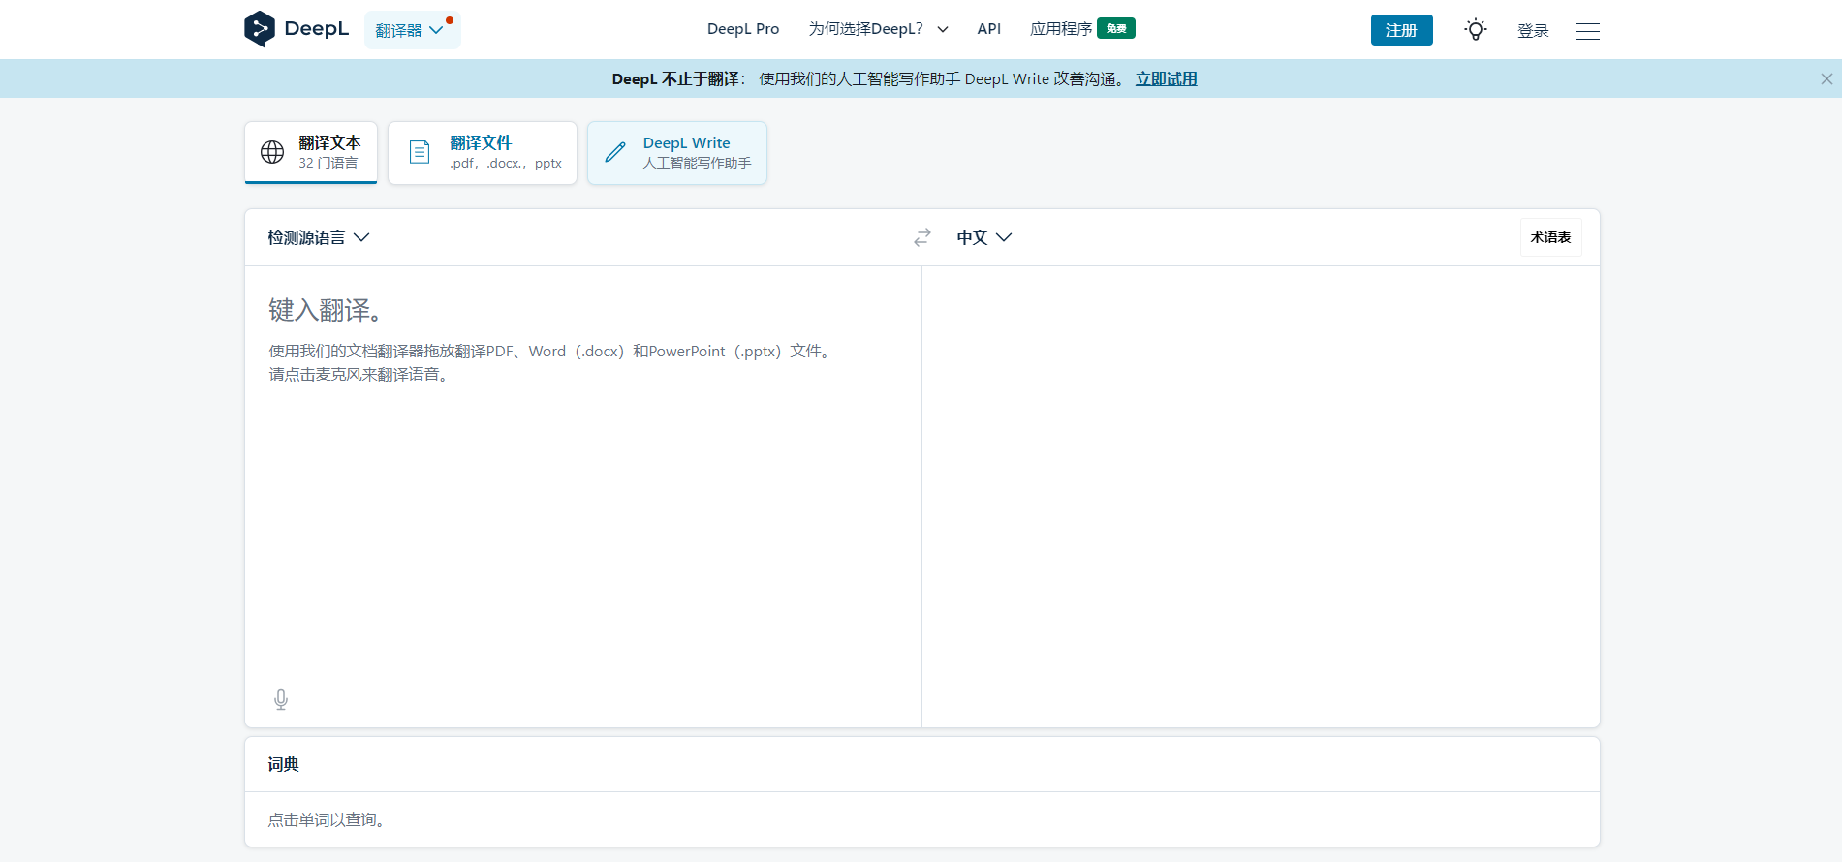This screenshot has width=1842, height=862.
Task: Click the pencil icon for DeepL Write
Action: [615, 152]
